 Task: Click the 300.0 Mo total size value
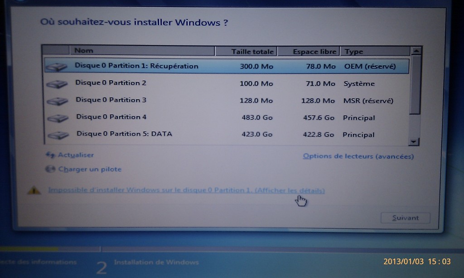(x=256, y=66)
